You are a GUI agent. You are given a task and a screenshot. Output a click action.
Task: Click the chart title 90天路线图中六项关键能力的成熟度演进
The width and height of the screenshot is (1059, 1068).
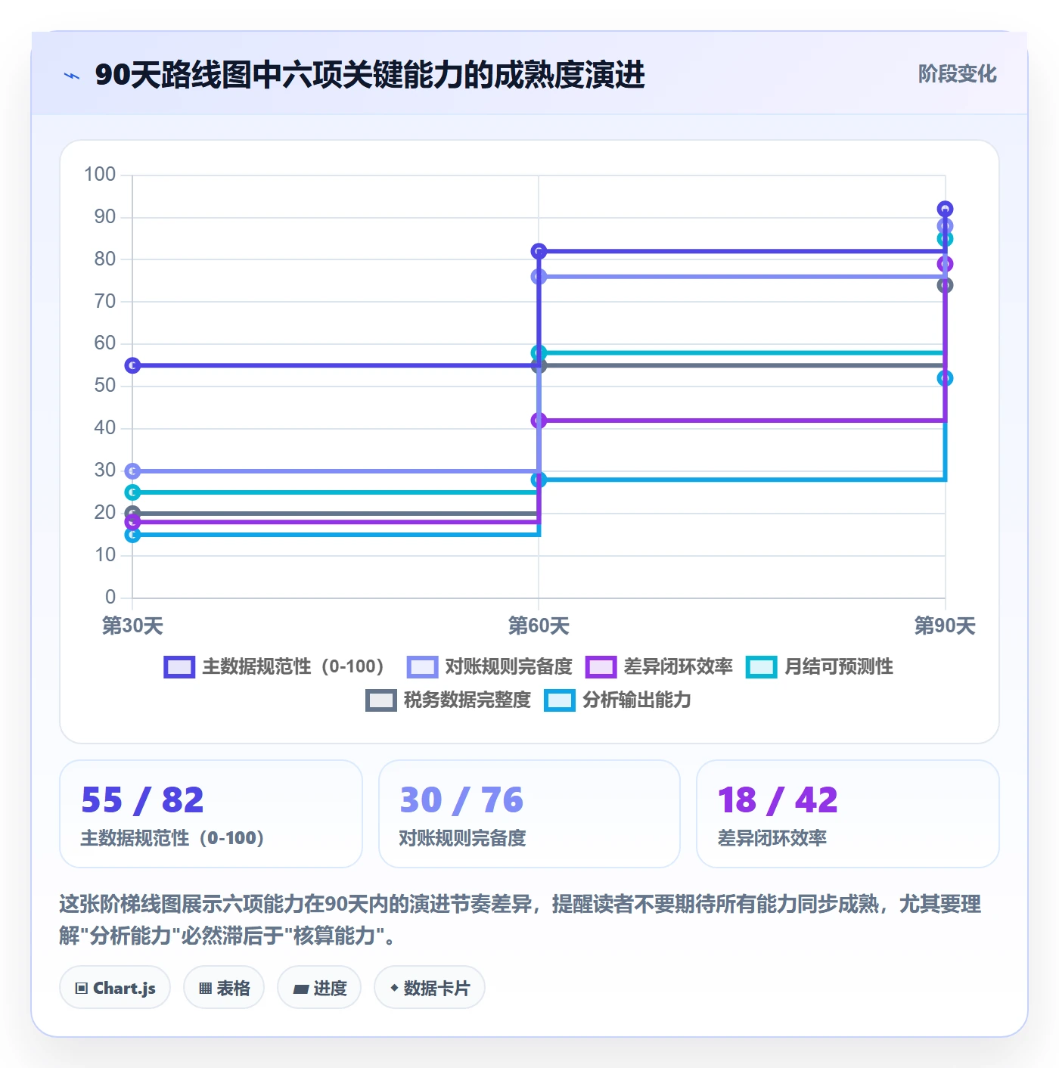pyautogui.click(x=370, y=75)
